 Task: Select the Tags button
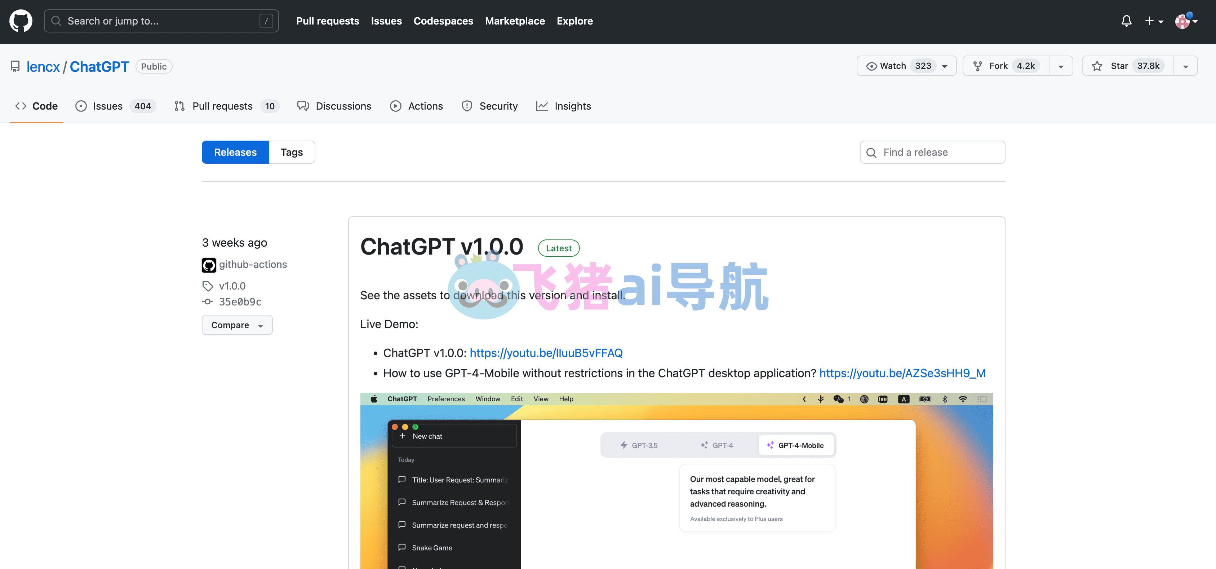[x=292, y=153]
